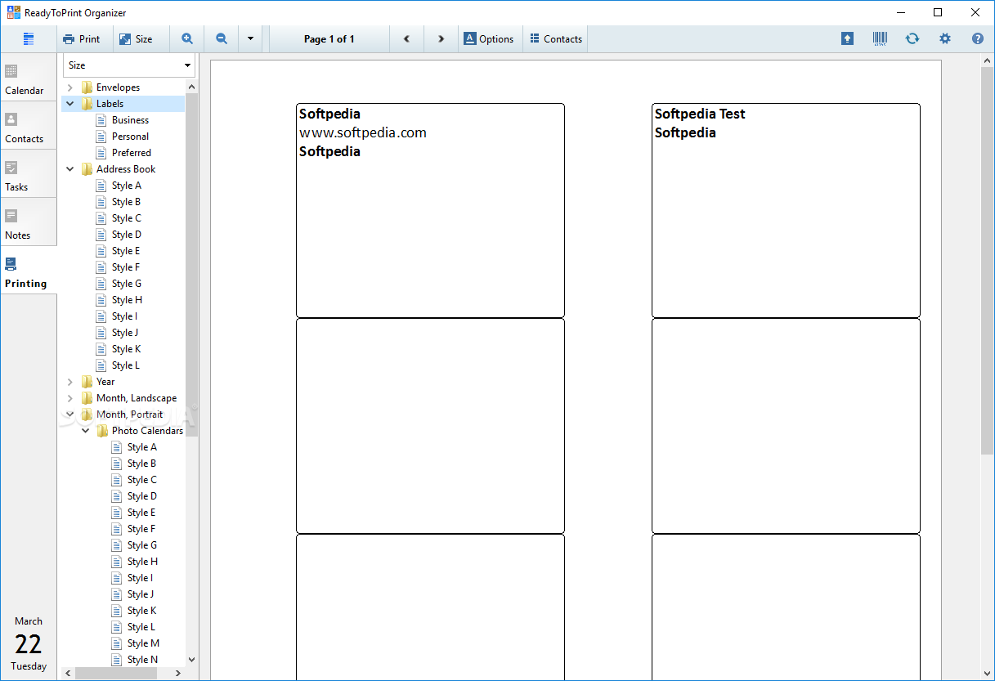Click the www.softpedia.com text in label

pos(363,132)
